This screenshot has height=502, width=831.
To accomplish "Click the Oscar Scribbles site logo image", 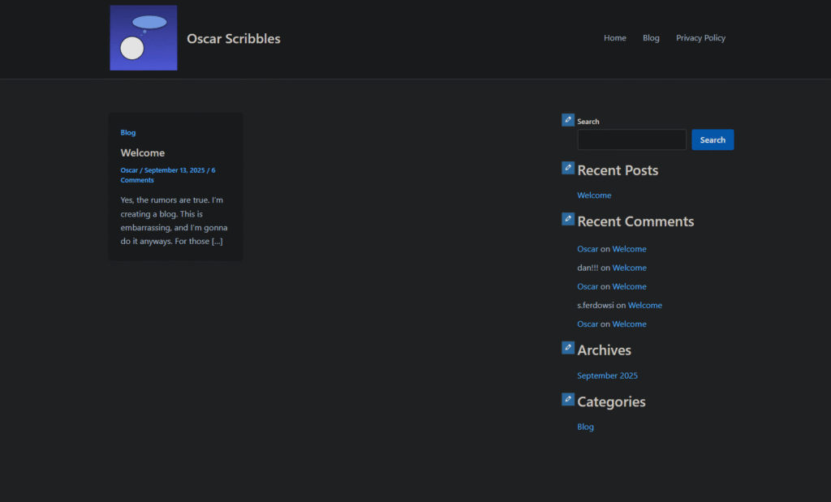I will pyautogui.click(x=144, y=38).
